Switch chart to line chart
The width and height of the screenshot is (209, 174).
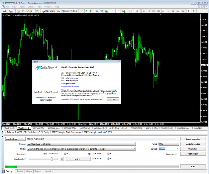click(x=91, y=11)
